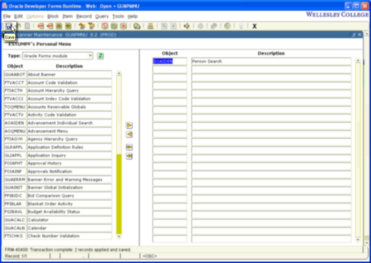Click the highlighted GOAIDEN object field

(170, 61)
